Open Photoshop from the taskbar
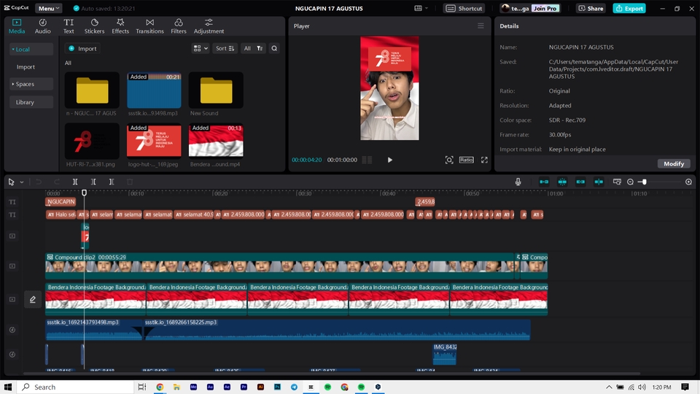Viewport: 700px width, 394px height. coord(277,387)
